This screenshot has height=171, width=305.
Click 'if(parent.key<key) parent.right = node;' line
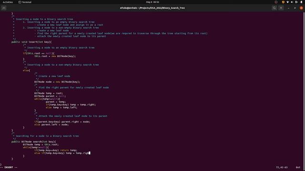62,122
